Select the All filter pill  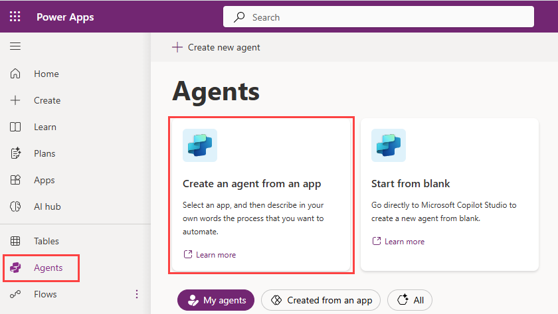tap(410, 300)
